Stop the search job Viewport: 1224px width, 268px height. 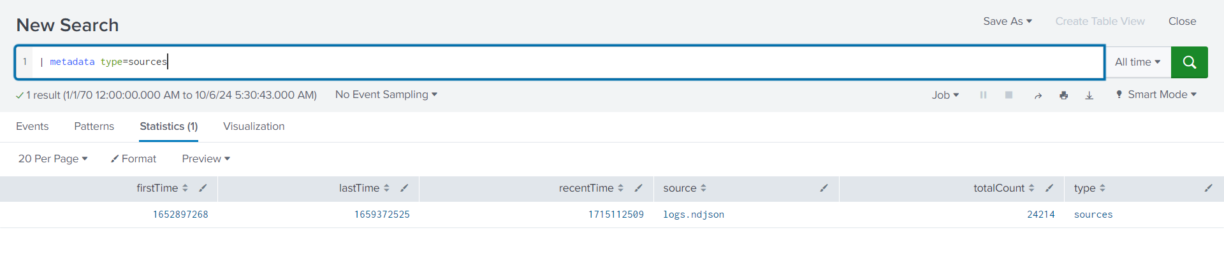pyautogui.click(x=1009, y=95)
